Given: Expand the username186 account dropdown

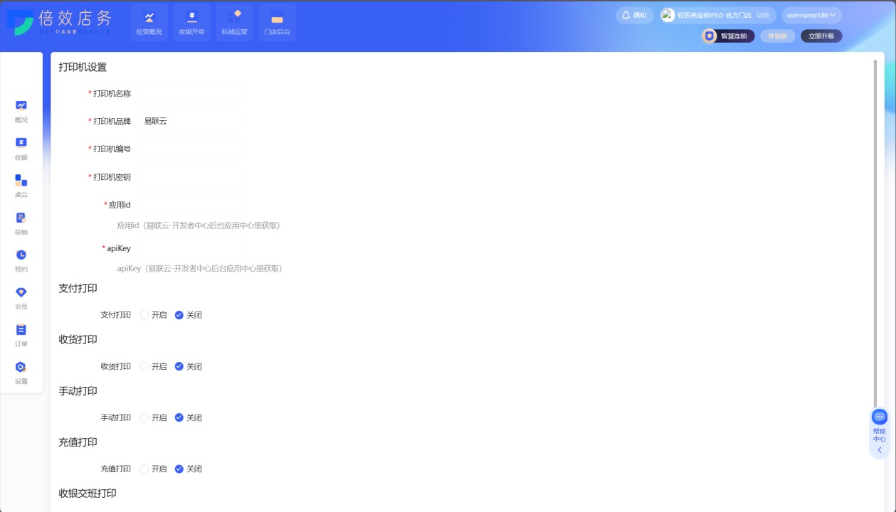Looking at the screenshot, I should (811, 15).
